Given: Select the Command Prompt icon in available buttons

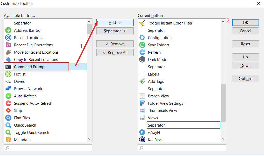Looking at the screenshot, I should (8, 67).
